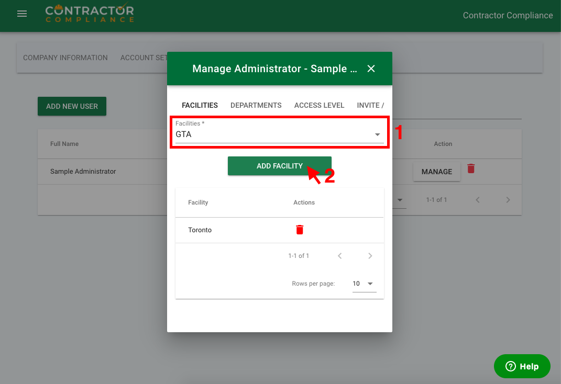This screenshot has height=384, width=561.
Task: Switch to the Access Level tab
Action: (319, 105)
